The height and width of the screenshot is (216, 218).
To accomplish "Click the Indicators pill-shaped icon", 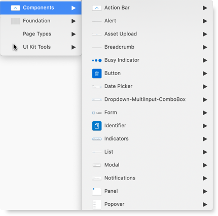I will [x=97, y=139].
